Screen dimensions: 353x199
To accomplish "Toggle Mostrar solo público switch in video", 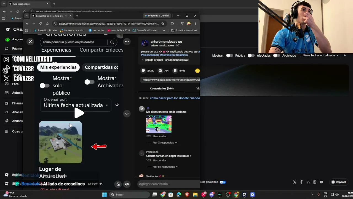I will [44, 86].
